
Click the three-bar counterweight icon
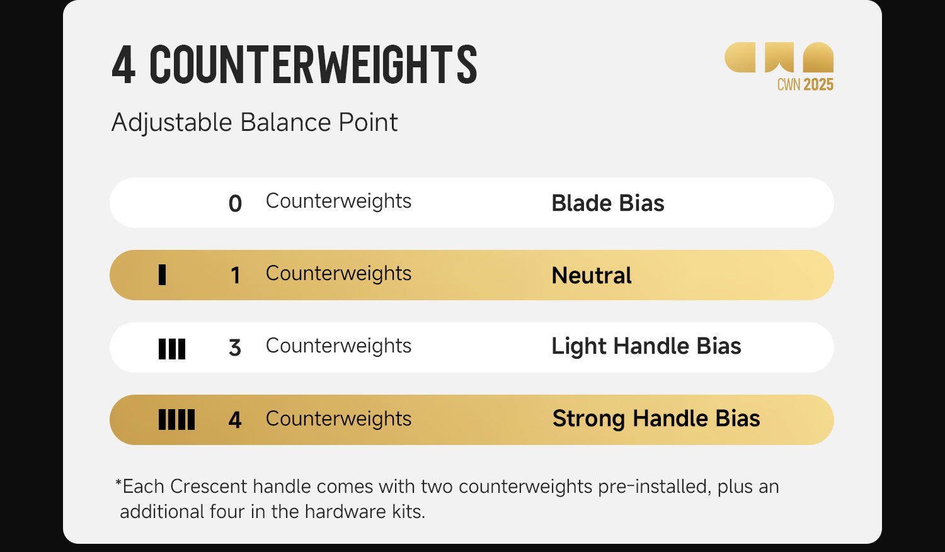172,348
